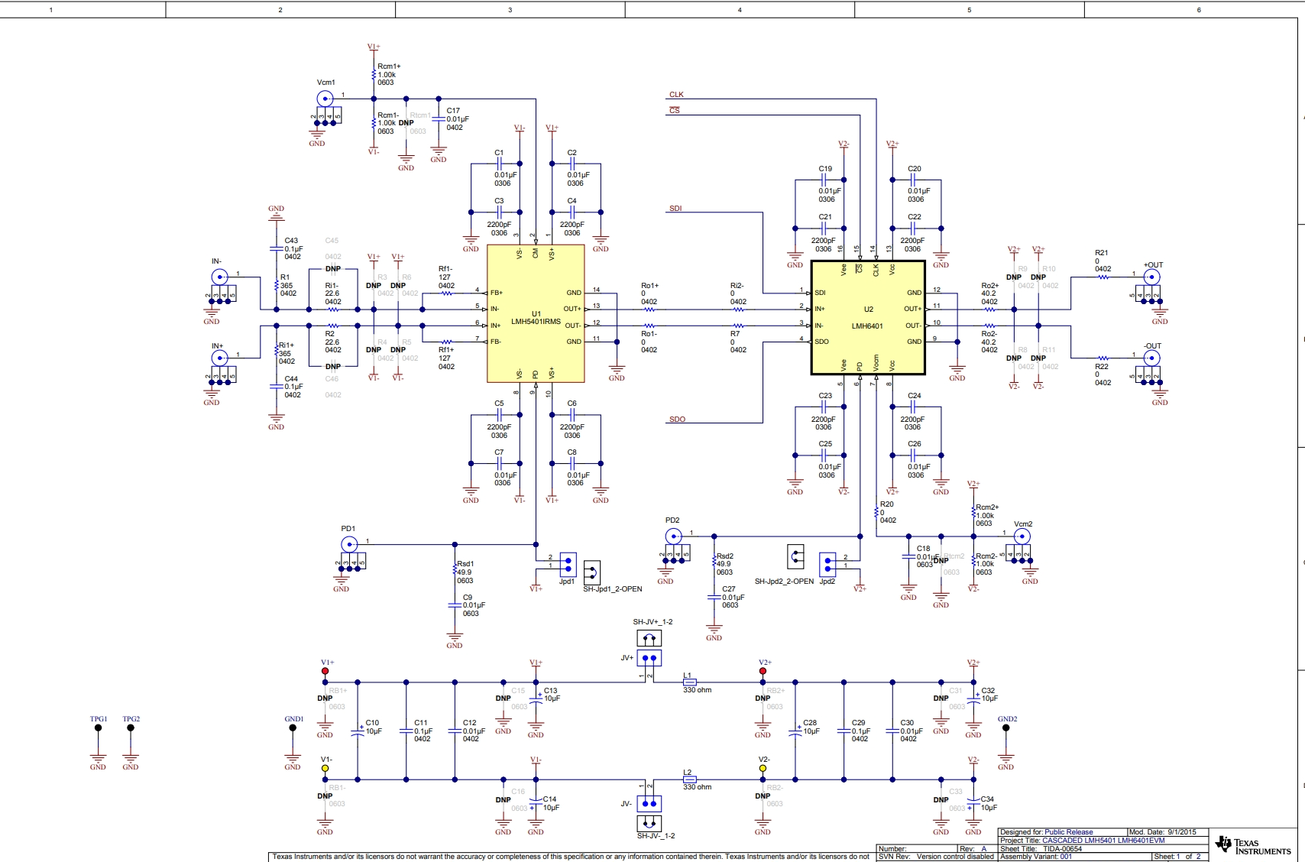Click the yellow V2- test point

click(763, 768)
